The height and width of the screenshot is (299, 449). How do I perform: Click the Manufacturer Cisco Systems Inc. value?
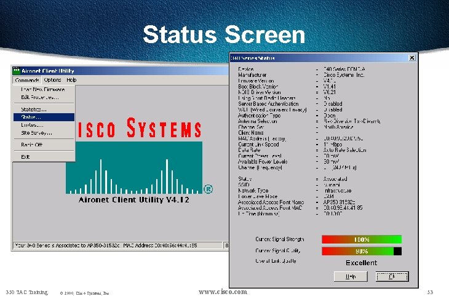pyautogui.click(x=344, y=75)
